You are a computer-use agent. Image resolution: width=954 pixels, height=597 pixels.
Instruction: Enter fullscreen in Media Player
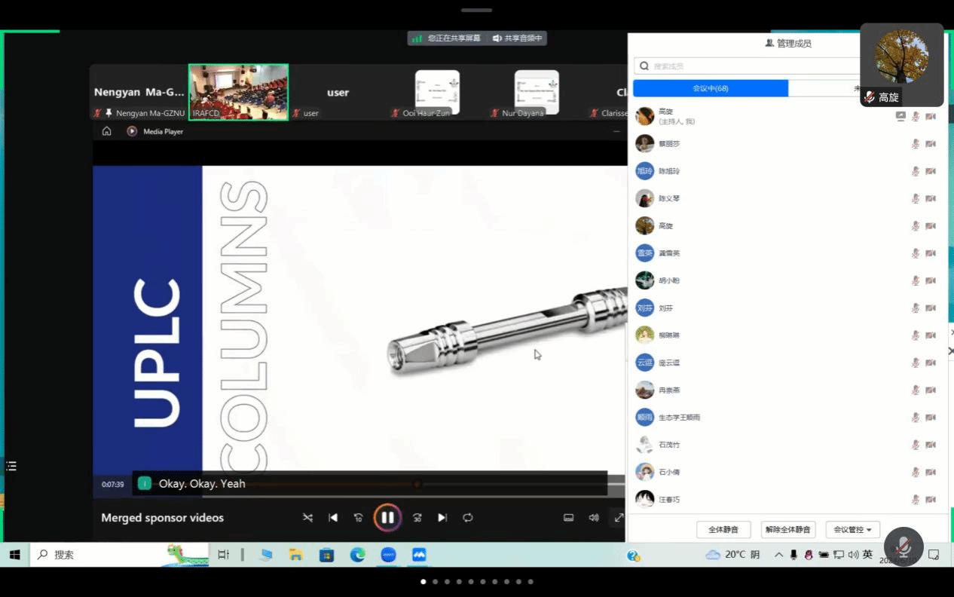619,518
